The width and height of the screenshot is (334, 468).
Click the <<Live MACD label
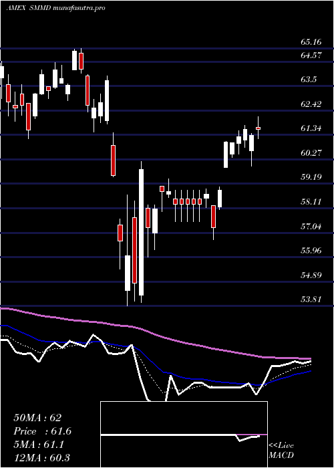pyautogui.click(x=281, y=451)
